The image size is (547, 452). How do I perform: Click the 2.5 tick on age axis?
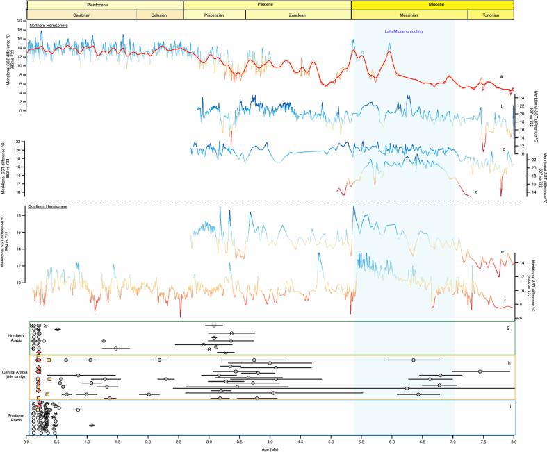tap(179, 442)
